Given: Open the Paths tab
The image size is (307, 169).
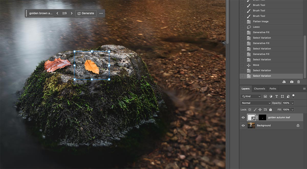Looking at the screenshot, I should 273,89.
